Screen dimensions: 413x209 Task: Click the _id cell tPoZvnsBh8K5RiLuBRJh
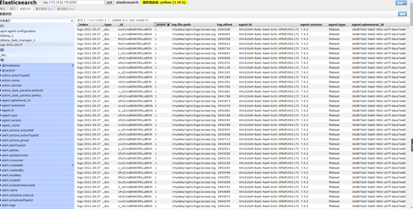135,39
